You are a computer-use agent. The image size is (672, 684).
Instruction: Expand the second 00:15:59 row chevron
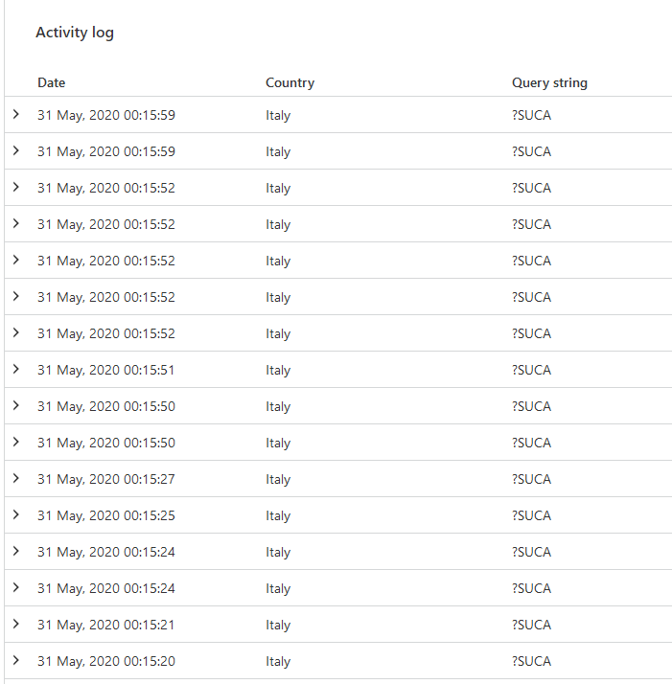click(16, 150)
